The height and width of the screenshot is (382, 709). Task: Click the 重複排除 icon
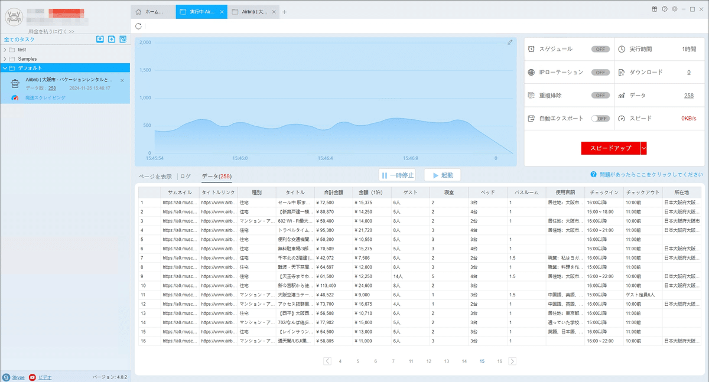click(532, 95)
